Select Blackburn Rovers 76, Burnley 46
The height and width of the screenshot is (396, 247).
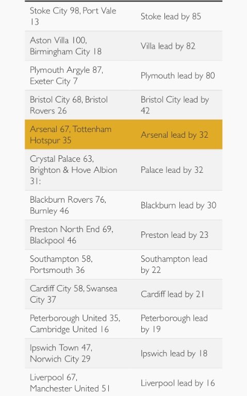click(68, 205)
